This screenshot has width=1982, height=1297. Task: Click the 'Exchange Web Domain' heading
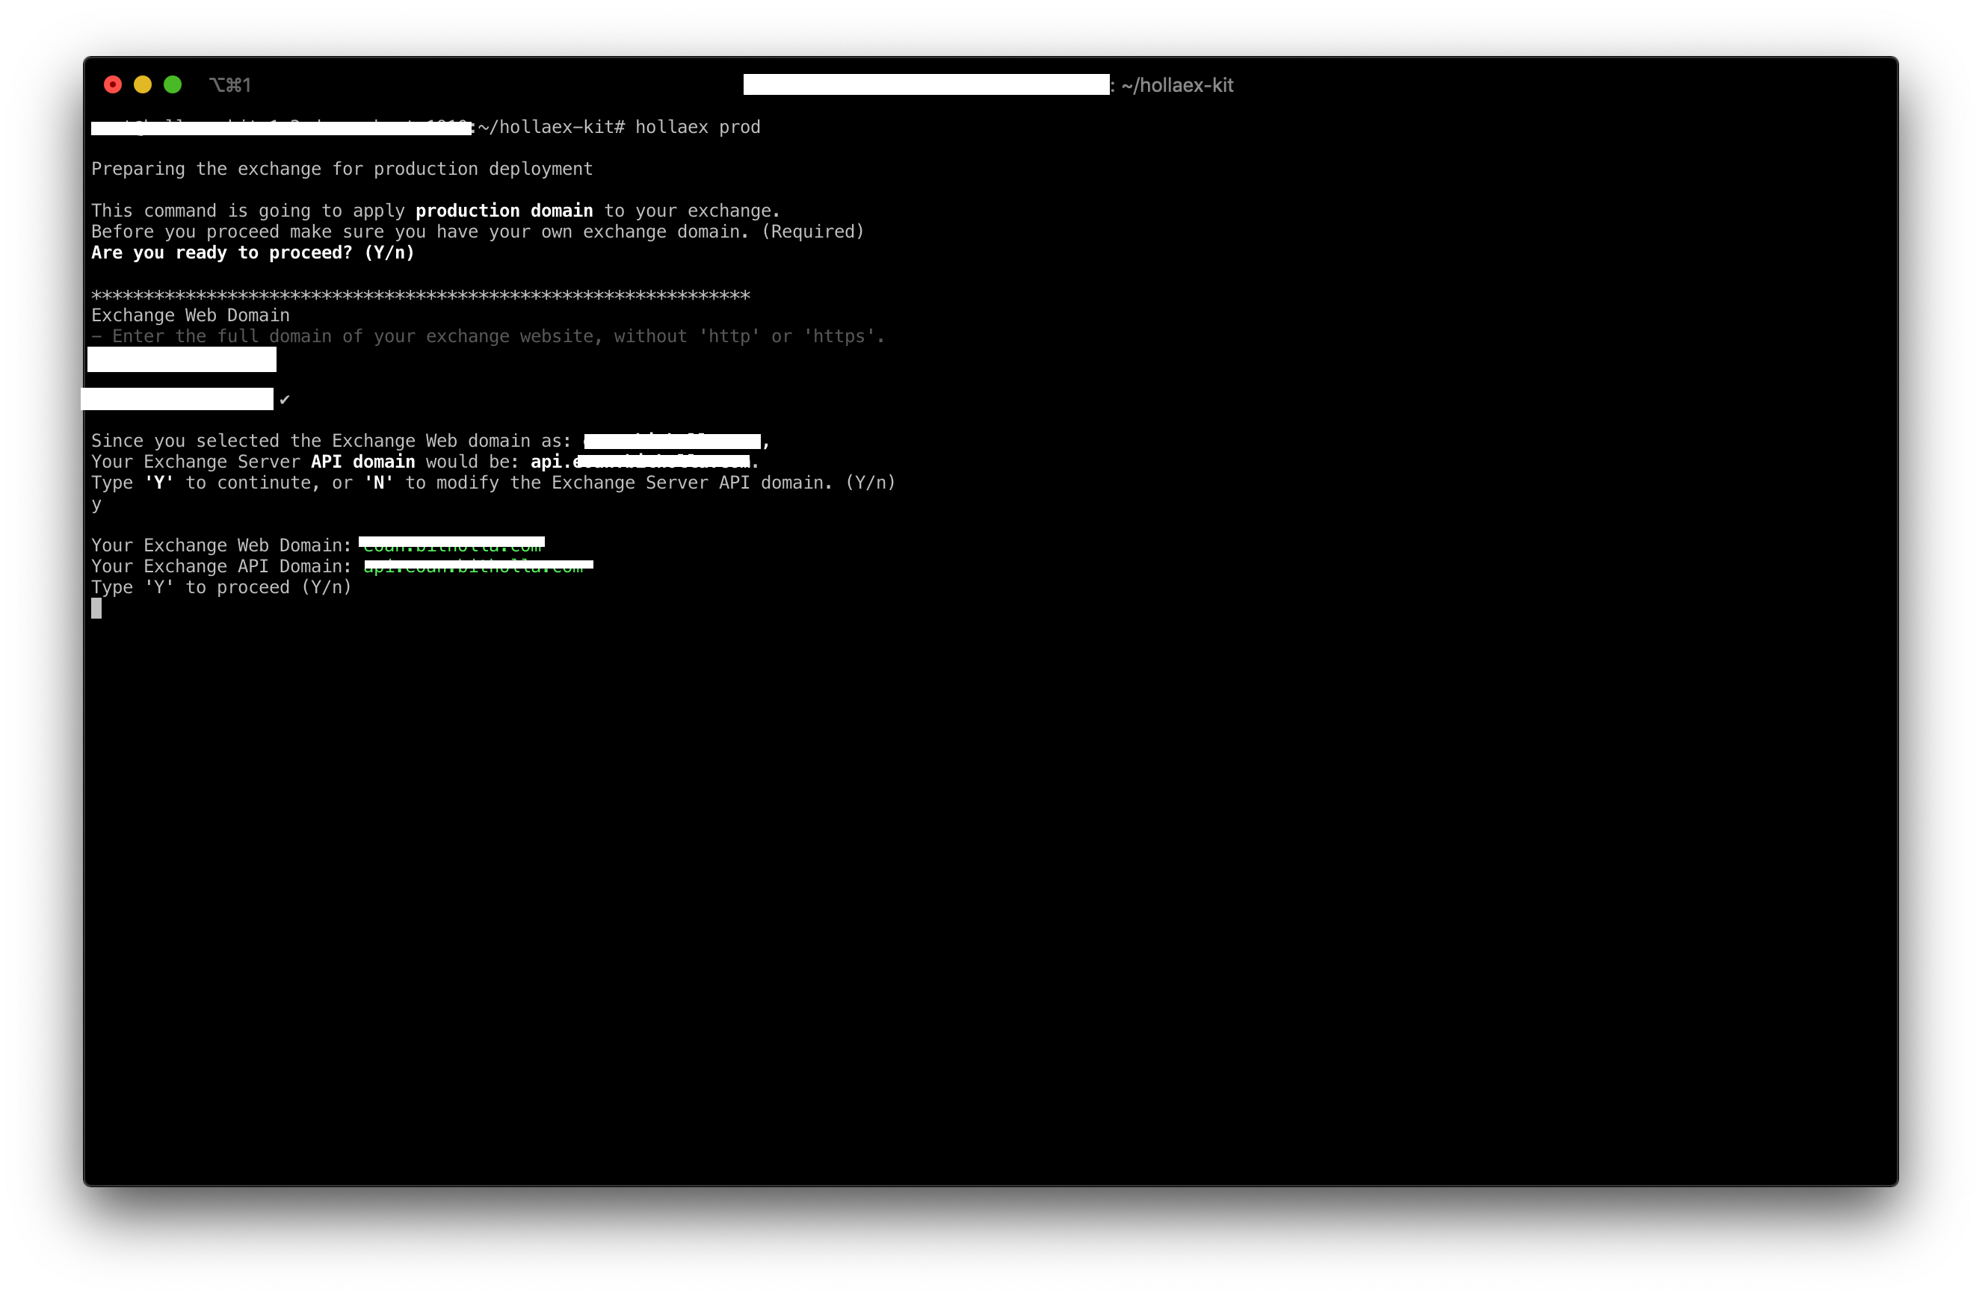point(190,315)
